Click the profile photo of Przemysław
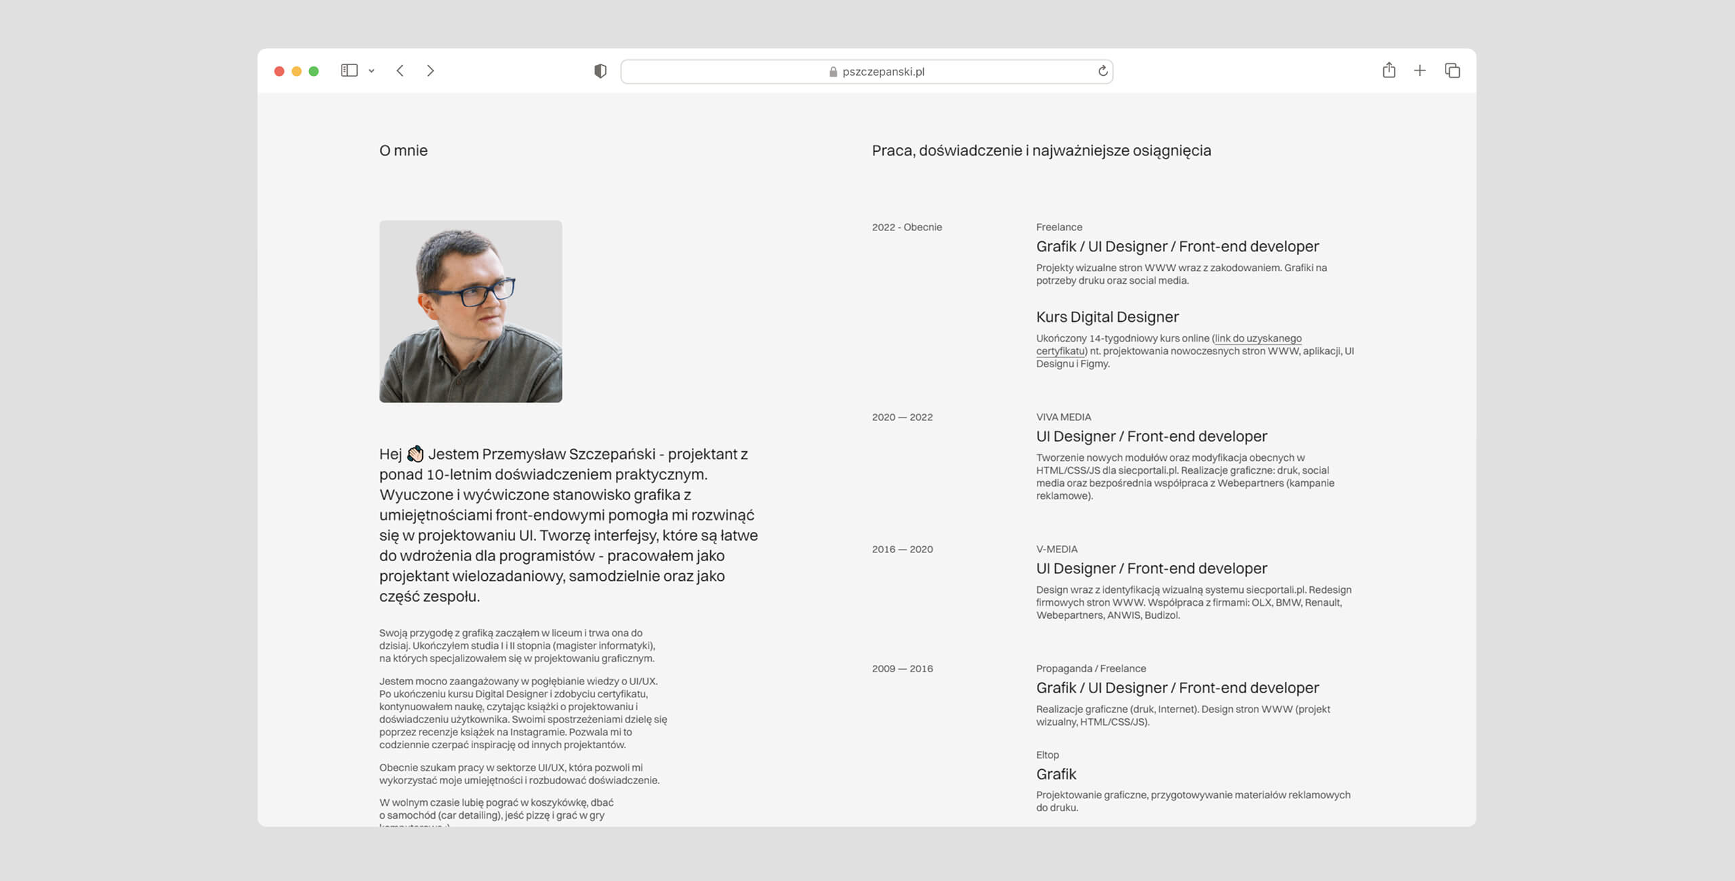The image size is (1735, 881). coord(470,311)
